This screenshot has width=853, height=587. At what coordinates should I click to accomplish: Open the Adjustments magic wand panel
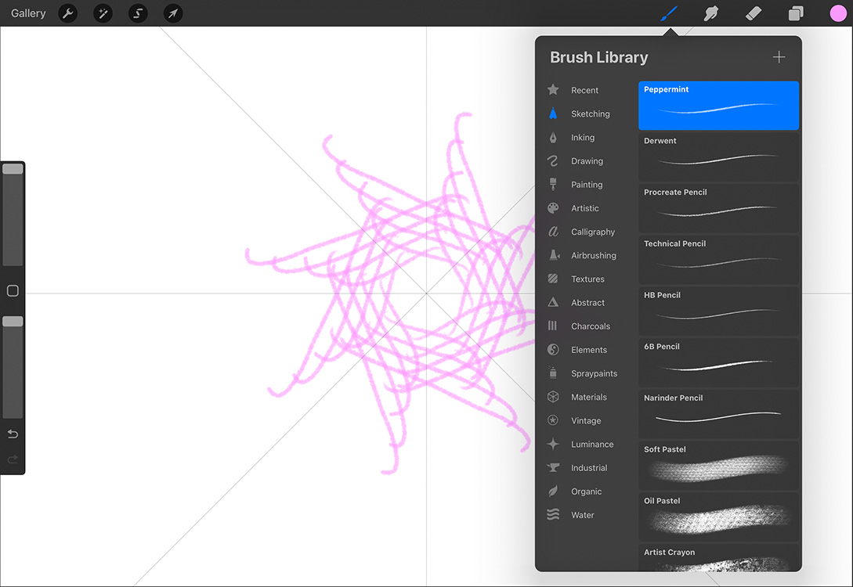click(103, 13)
